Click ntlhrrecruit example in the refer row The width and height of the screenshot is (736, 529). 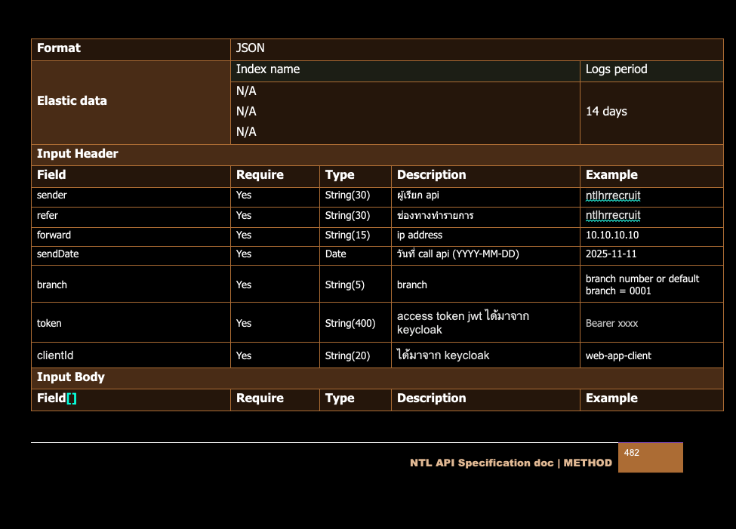click(613, 216)
